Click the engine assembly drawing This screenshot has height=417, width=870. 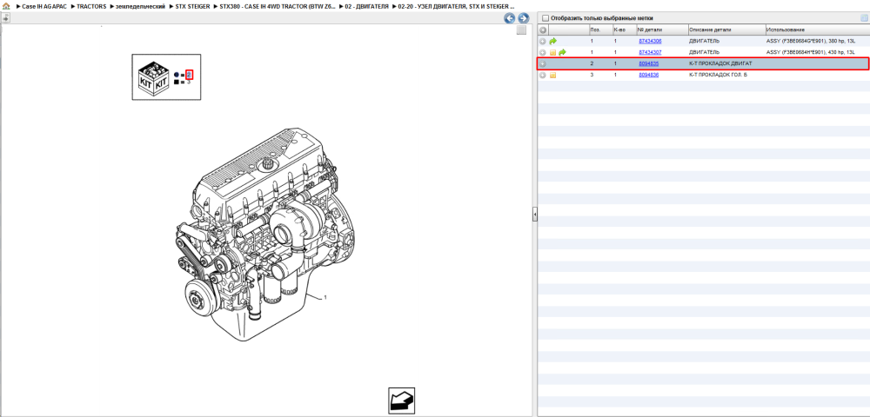point(264,233)
